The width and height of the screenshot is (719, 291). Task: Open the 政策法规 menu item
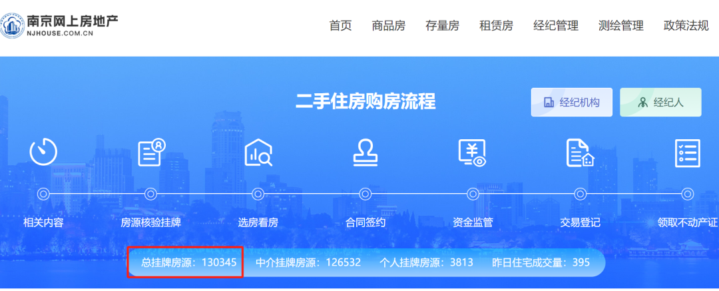pos(686,26)
